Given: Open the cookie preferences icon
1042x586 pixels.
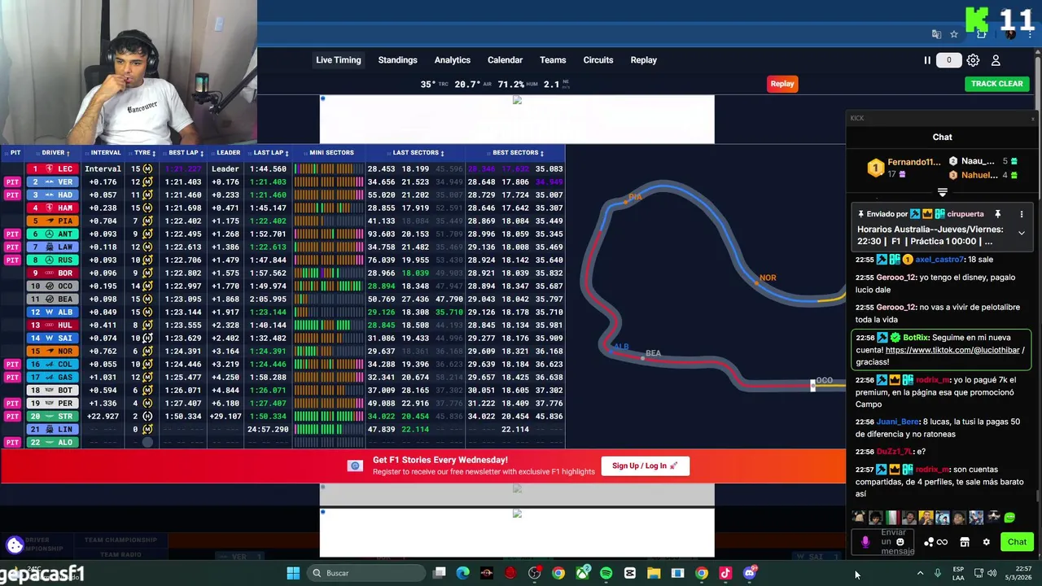Looking at the screenshot, I should 15,545.
